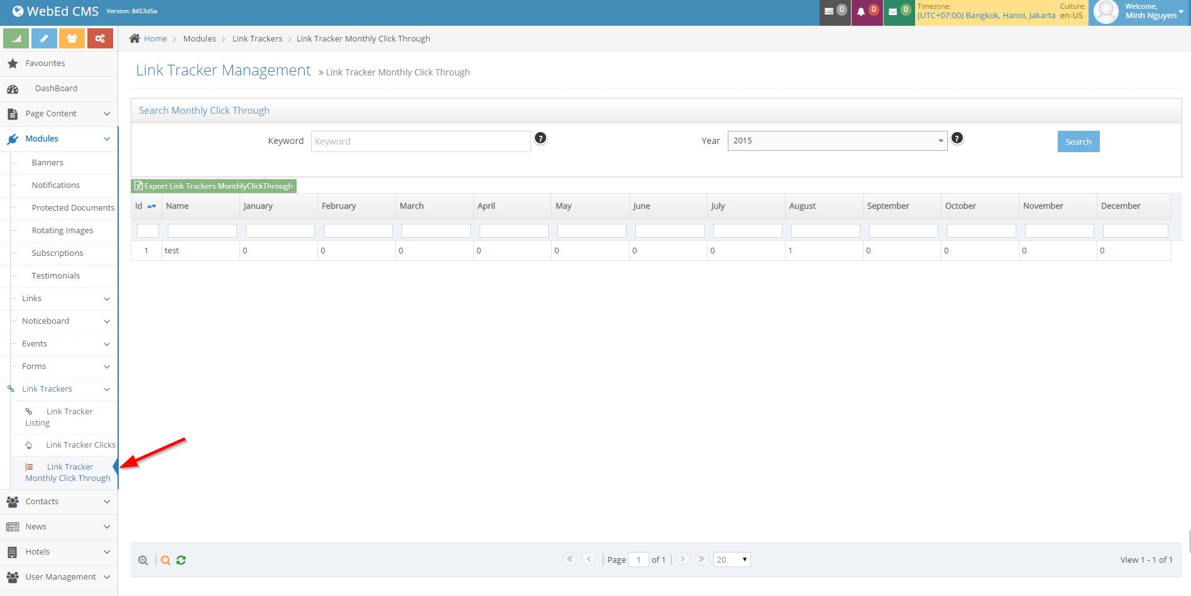The image size is (1191, 596).
Task: Open the page size dropdown showing 20
Action: (x=731, y=559)
